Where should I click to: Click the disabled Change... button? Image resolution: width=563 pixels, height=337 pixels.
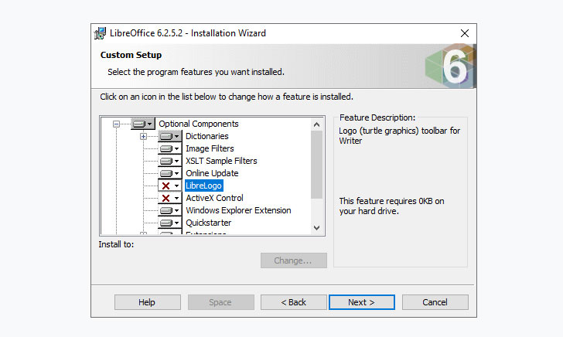[294, 260]
